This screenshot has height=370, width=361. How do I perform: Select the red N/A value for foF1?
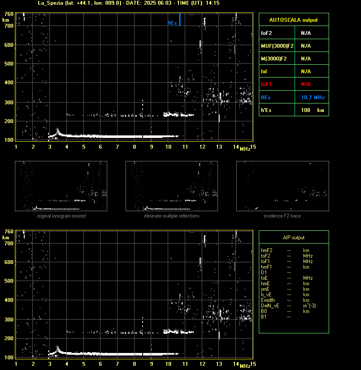click(306, 84)
